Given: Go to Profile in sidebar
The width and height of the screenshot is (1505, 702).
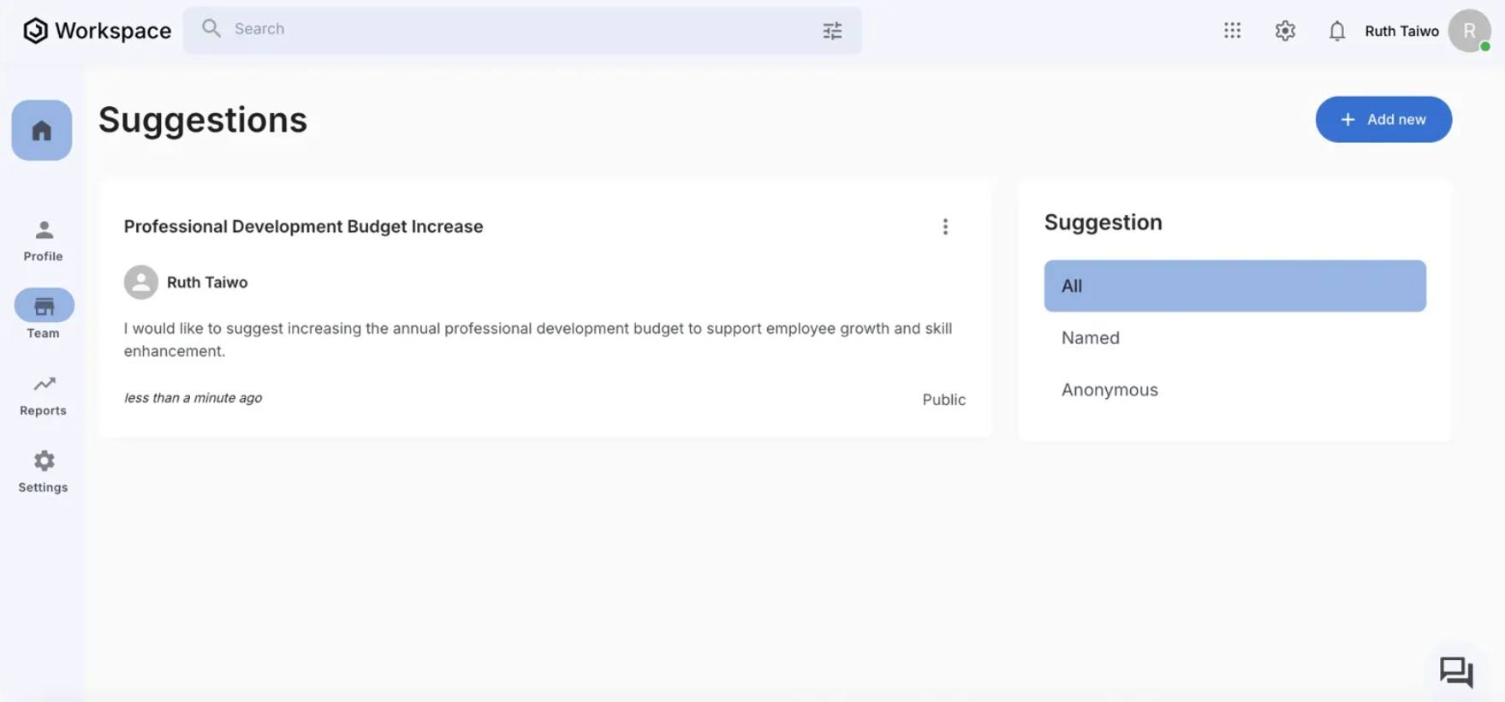Looking at the screenshot, I should pos(43,240).
